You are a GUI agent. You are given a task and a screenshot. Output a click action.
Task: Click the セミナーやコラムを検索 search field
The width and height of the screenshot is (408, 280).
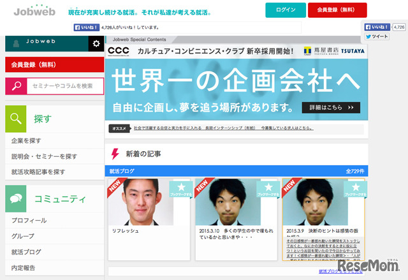65,86
